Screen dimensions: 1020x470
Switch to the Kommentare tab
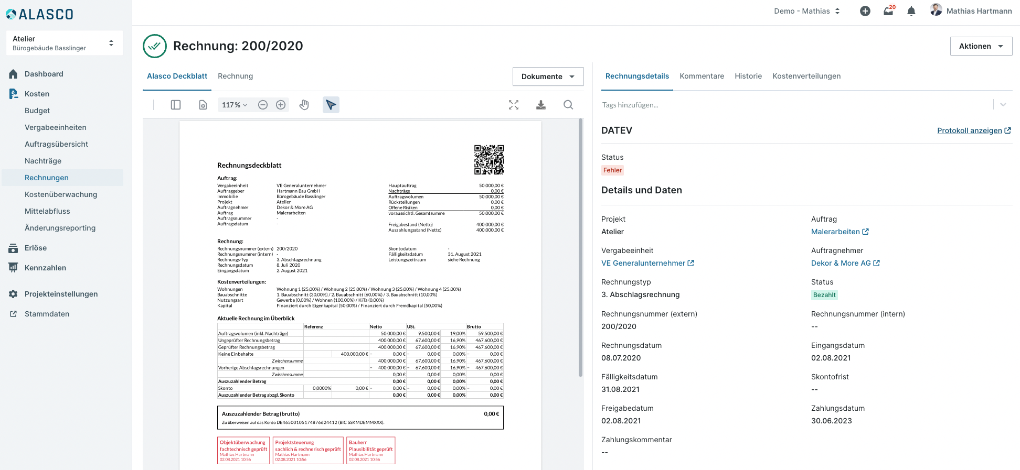point(702,76)
